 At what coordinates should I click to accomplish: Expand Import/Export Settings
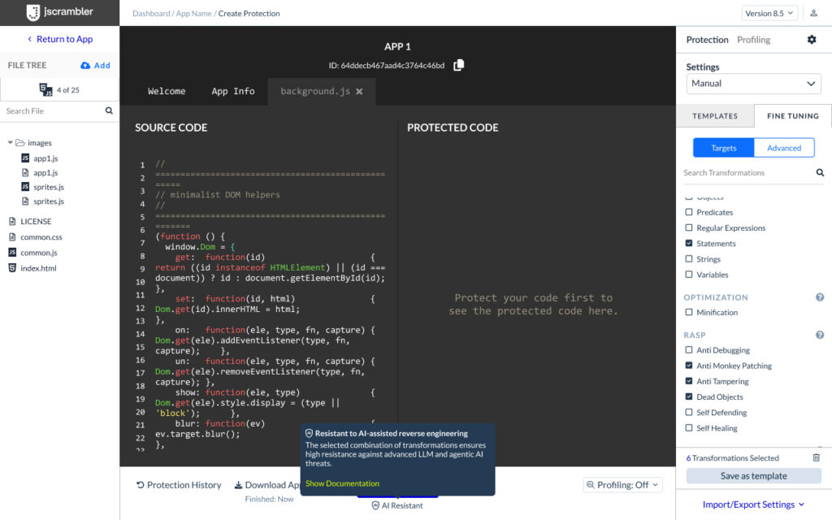(x=753, y=504)
